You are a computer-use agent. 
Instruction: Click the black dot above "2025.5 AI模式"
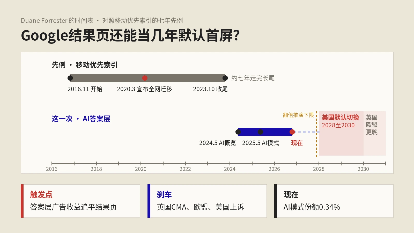(260, 132)
